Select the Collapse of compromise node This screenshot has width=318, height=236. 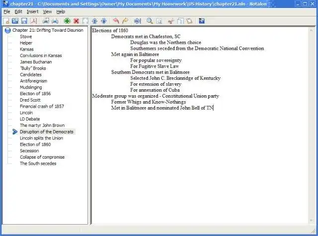(x=42, y=157)
